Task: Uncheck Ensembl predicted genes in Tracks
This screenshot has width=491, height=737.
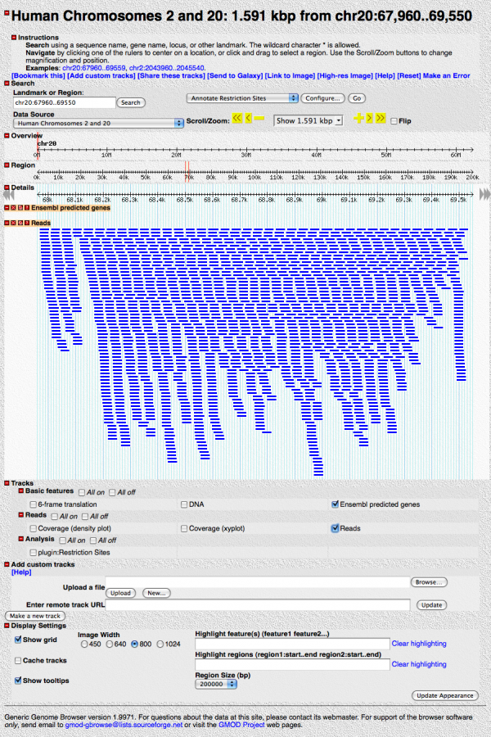Action: [x=335, y=504]
